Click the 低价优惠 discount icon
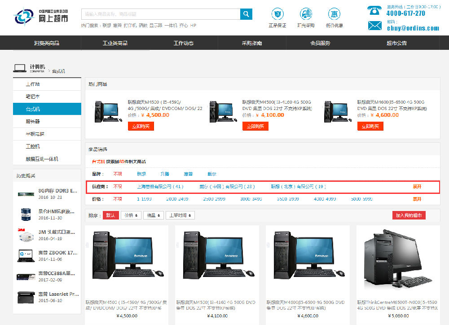449x325 pixels. 334,14
